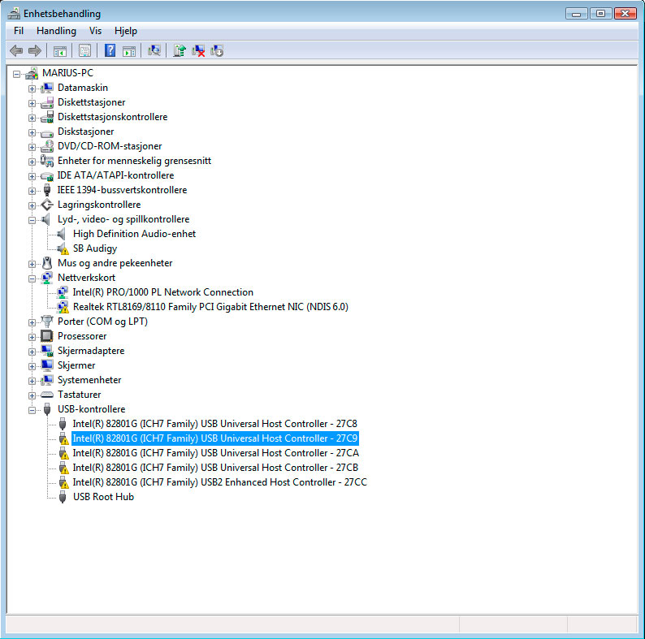Click the Back arrow toolbar icon
645x639 pixels.
click(x=16, y=51)
